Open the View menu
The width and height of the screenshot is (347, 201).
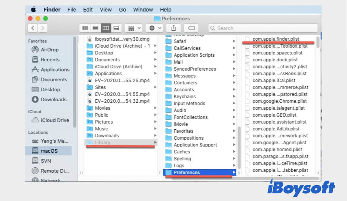(x=106, y=10)
